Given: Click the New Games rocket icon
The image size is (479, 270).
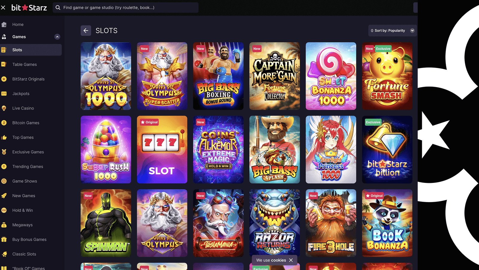Looking at the screenshot, I should (x=4, y=196).
